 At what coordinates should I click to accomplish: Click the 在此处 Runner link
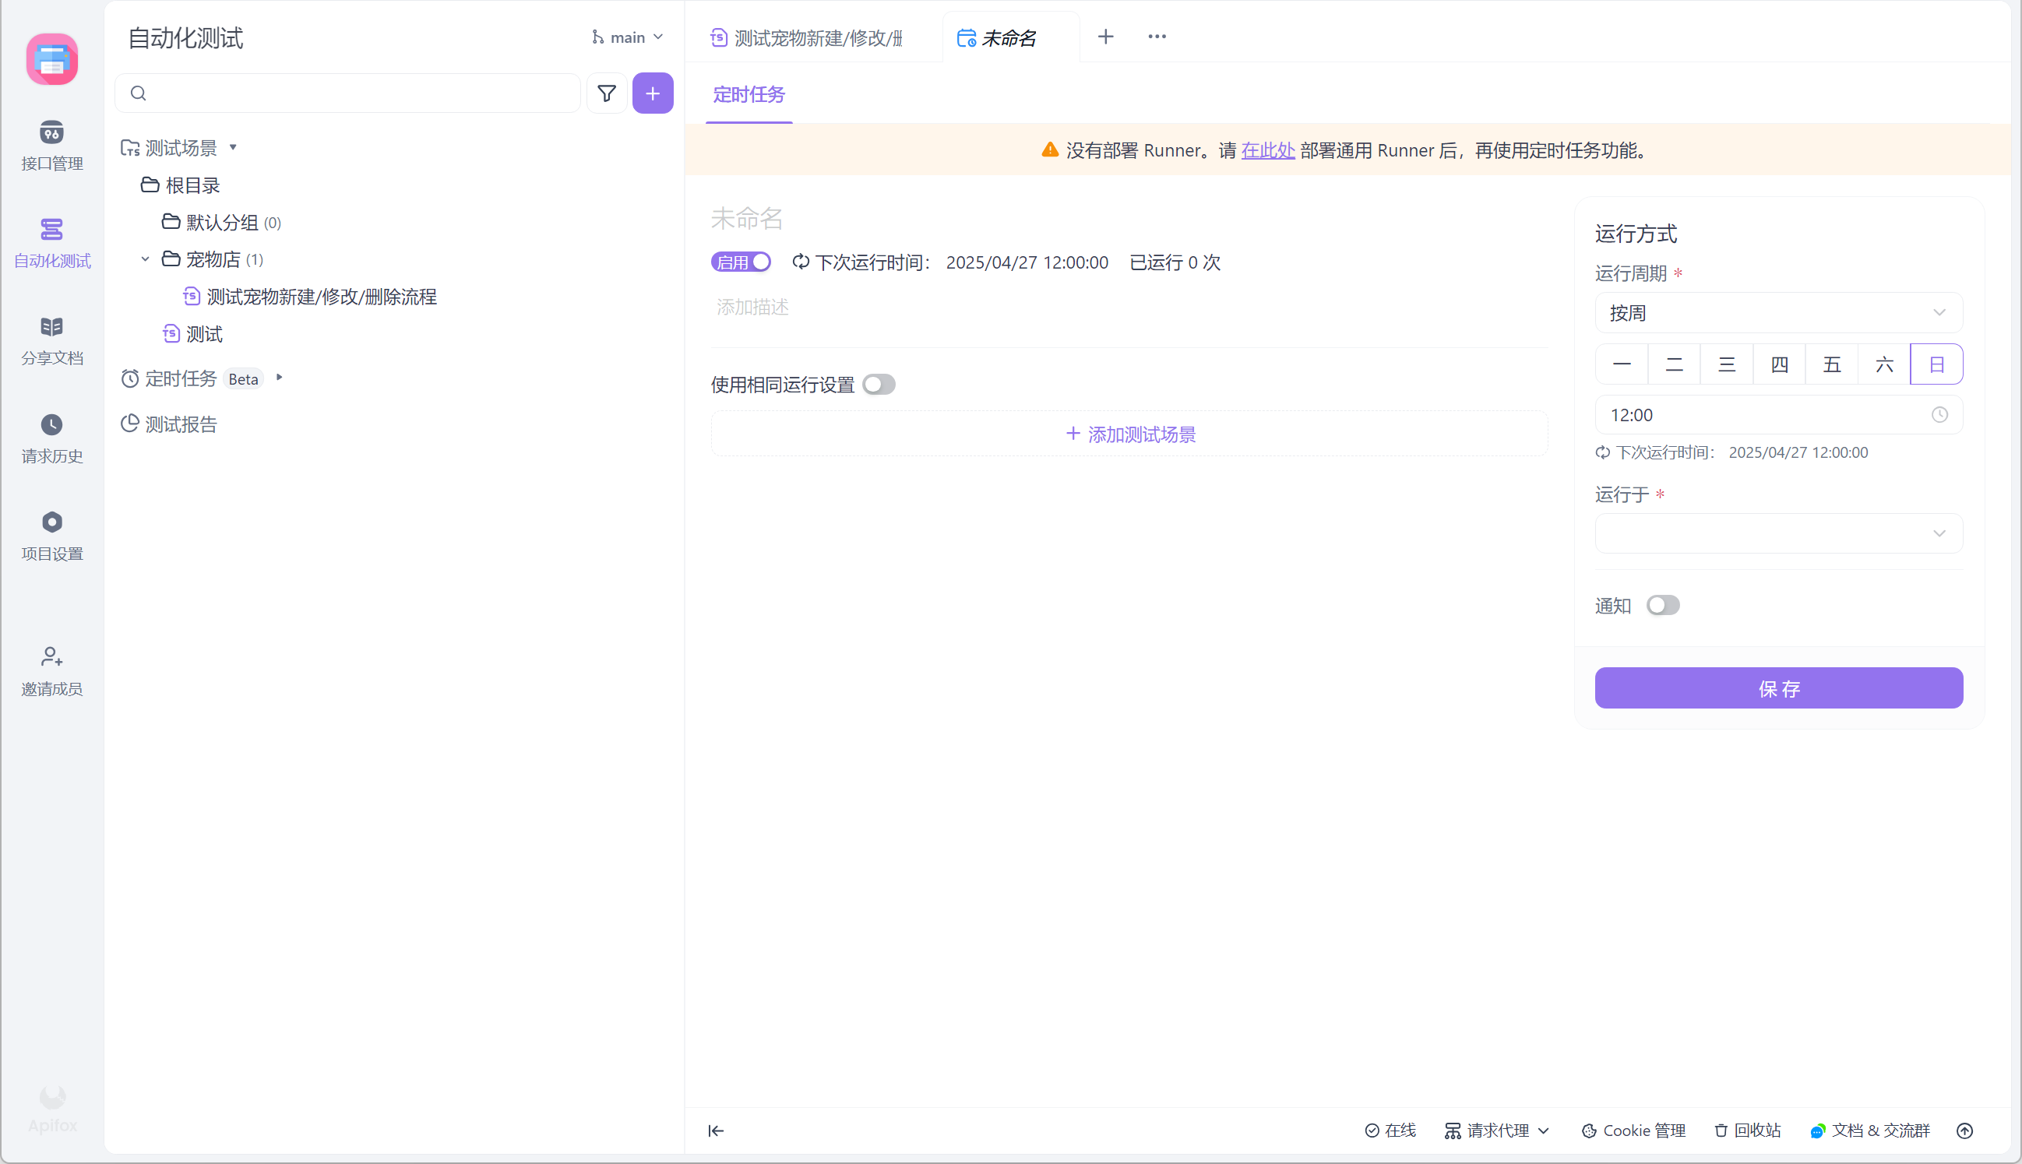(1267, 150)
